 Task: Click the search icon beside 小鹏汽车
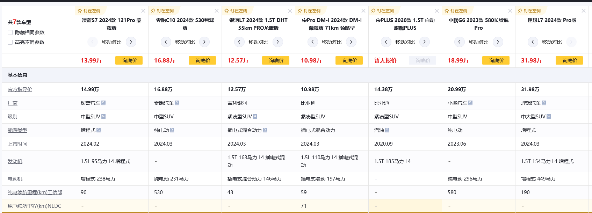point(470,103)
